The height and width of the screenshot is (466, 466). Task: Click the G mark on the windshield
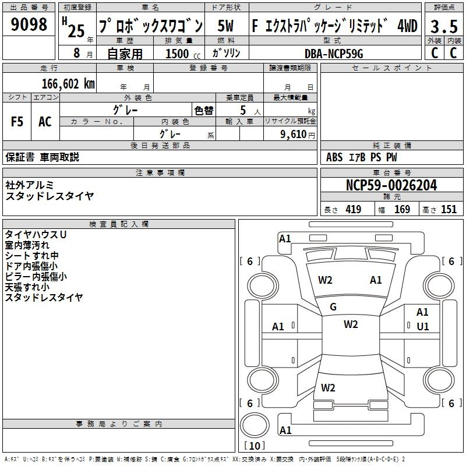tap(333, 306)
